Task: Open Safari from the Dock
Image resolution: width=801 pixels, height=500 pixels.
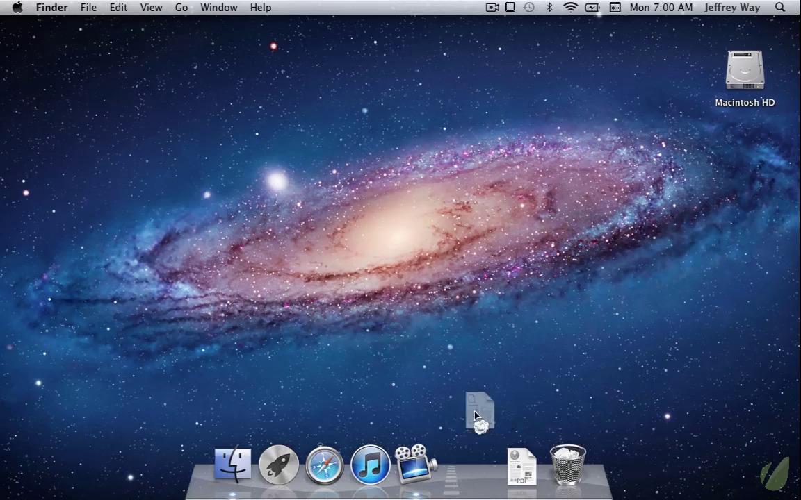Action: pyautogui.click(x=325, y=465)
